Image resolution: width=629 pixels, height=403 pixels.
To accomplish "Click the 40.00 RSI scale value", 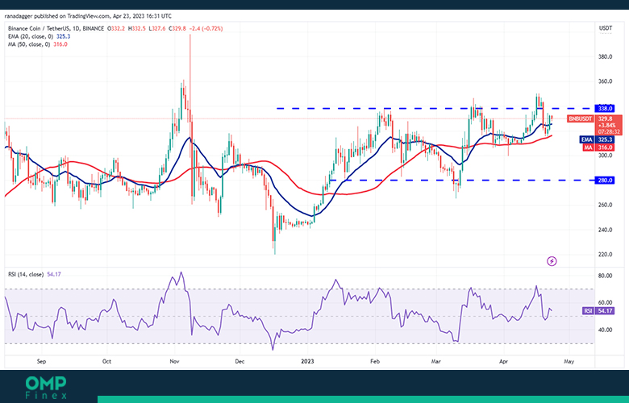I will pos(606,330).
